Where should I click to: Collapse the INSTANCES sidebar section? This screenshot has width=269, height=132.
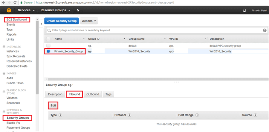[x=4, y=47]
